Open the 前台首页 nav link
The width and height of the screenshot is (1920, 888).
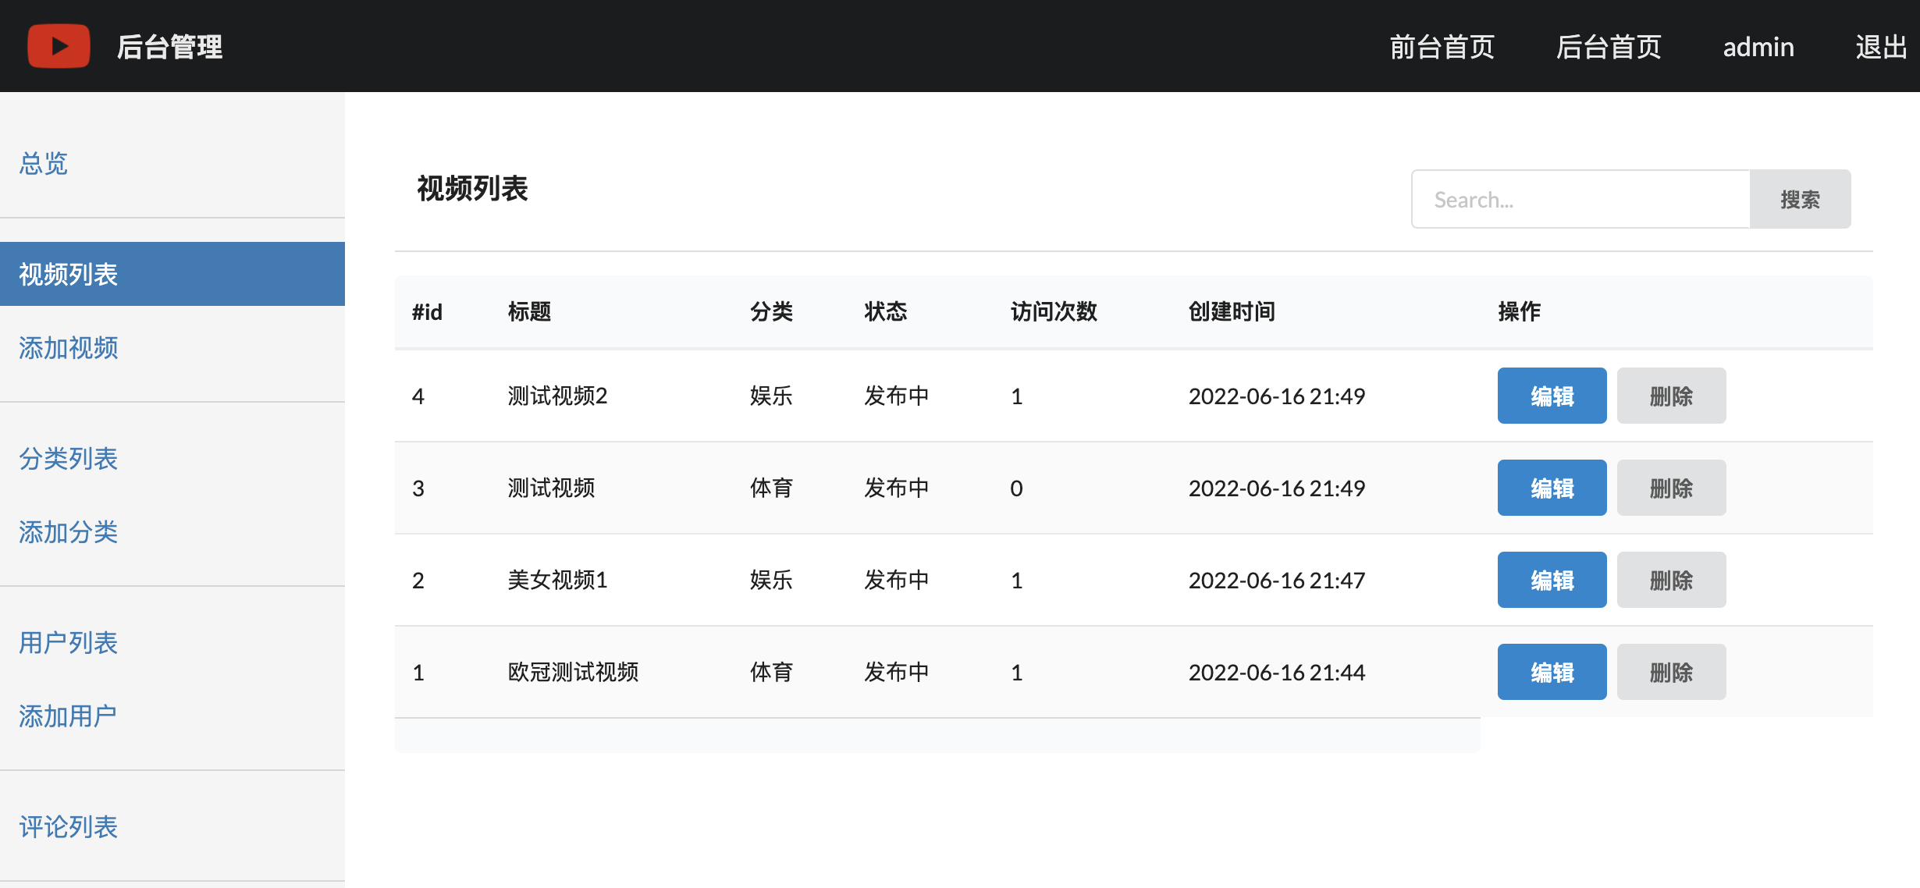pos(1442,47)
